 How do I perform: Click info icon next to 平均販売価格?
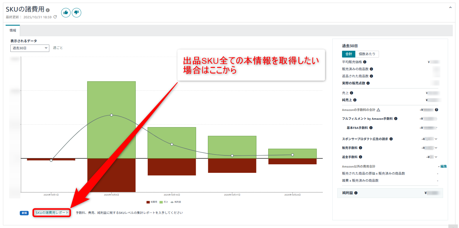click(365, 62)
